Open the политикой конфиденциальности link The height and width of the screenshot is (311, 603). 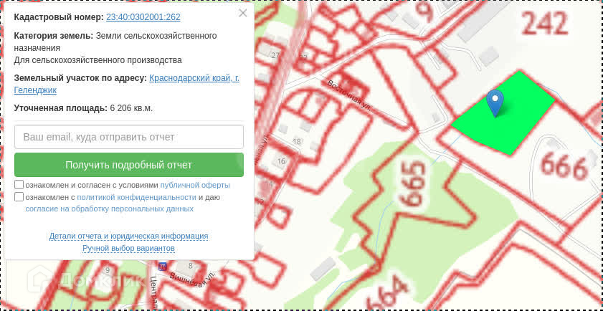tap(136, 197)
